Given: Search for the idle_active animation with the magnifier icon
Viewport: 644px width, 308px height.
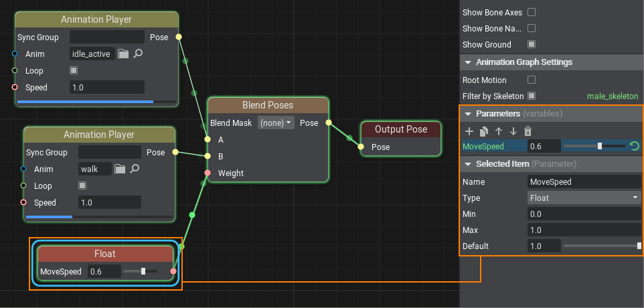Looking at the screenshot, I should click(x=138, y=54).
